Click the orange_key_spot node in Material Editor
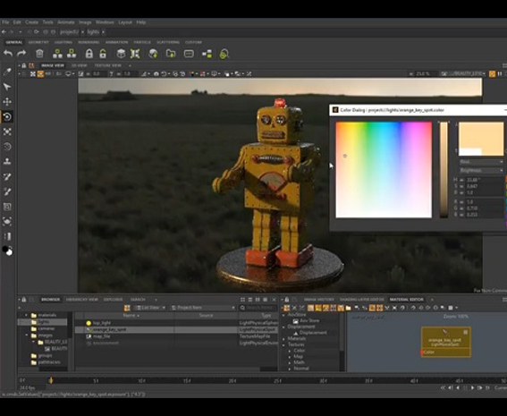Screen dimensions: 507x416 pos(446,342)
